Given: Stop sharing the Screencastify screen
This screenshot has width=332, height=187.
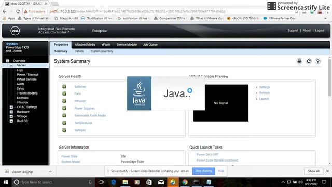Looking at the screenshot, I should (x=203, y=171).
